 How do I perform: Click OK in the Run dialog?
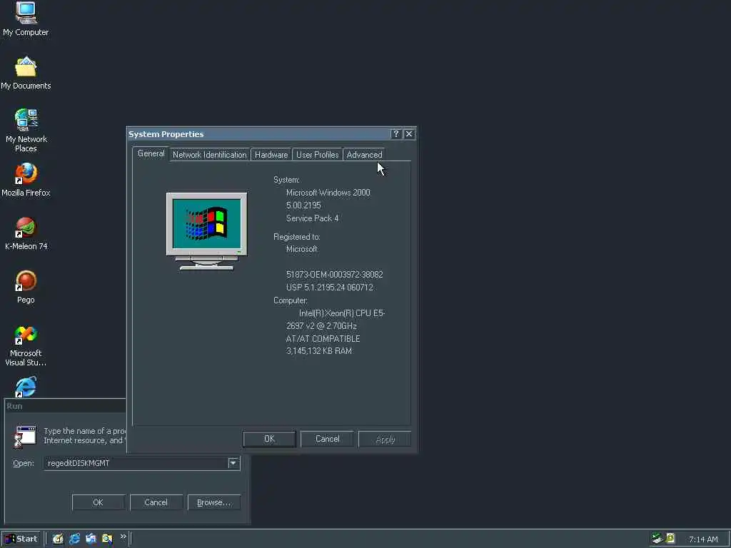[98, 502]
